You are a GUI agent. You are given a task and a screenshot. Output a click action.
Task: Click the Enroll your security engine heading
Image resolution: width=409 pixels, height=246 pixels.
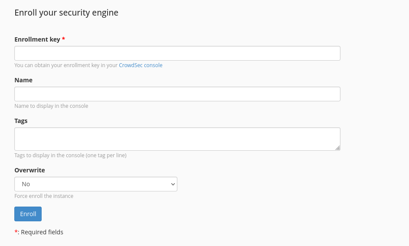(x=66, y=13)
